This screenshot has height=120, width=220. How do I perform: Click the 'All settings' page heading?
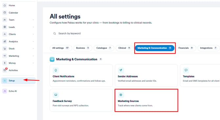(65, 16)
